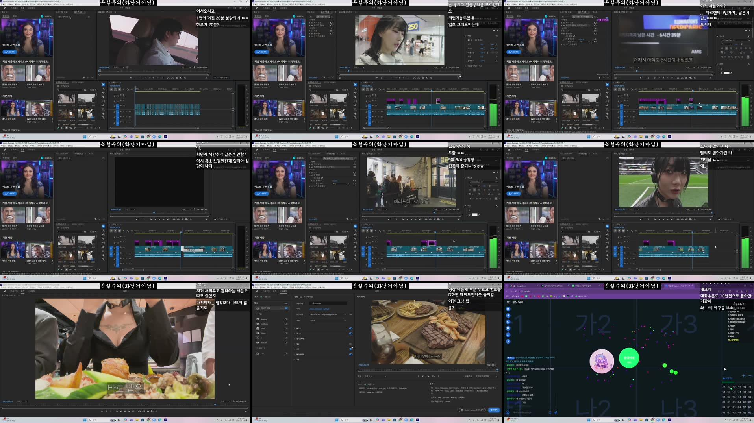Select Razor tool in Harry Potter queue screenshot

coord(355,238)
